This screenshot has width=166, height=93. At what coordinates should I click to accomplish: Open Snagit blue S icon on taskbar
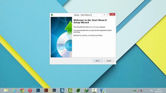(62, 90)
